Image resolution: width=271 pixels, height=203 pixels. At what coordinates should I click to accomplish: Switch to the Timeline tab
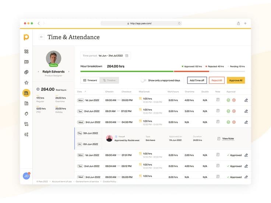pyautogui.click(x=109, y=80)
